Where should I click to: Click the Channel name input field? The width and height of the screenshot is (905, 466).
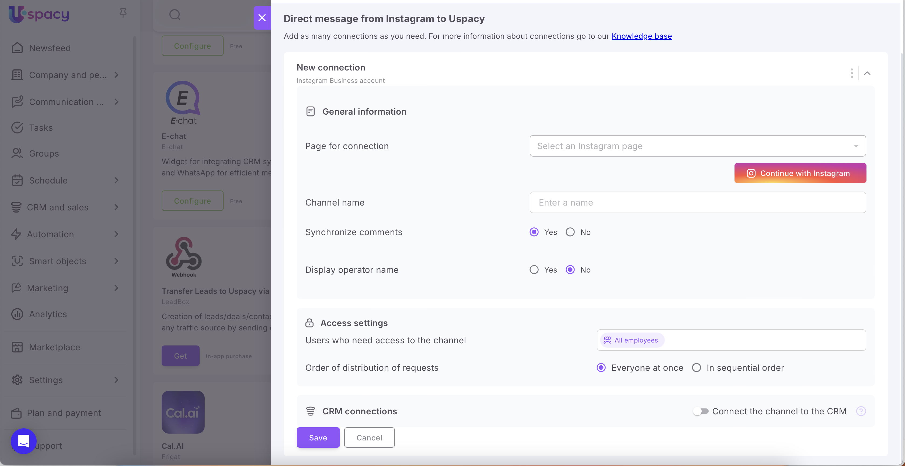pos(697,202)
